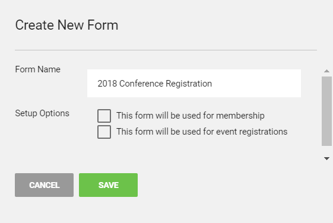
Task: Save the new form
Action: click(x=108, y=185)
